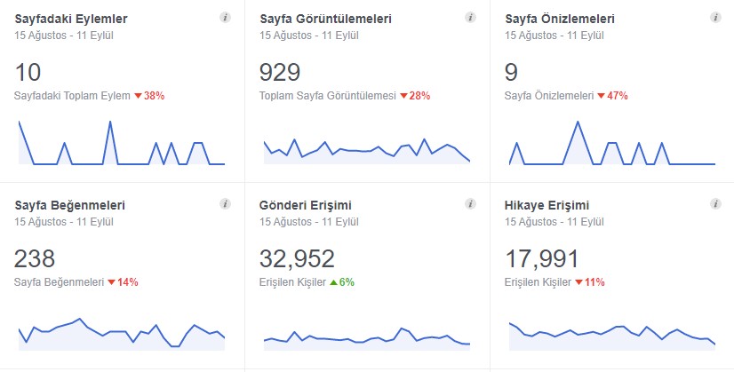The height and width of the screenshot is (372, 734).
Task: Click the red 28% decrease indicator
Action: point(415,96)
